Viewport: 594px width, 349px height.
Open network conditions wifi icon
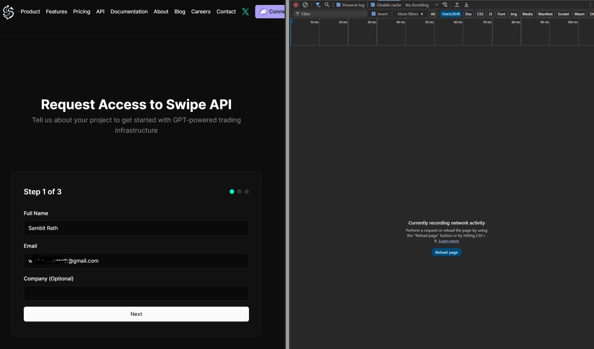pyautogui.click(x=445, y=5)
